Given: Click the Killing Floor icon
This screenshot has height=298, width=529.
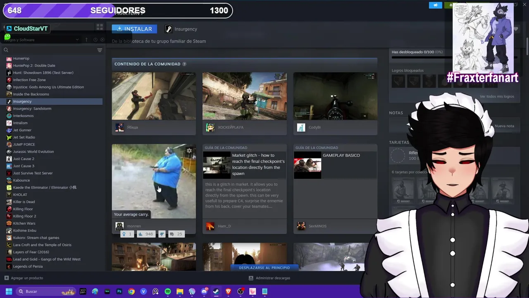Looking at the screenshot, I should pyautogui.click(x=9, y=209).
